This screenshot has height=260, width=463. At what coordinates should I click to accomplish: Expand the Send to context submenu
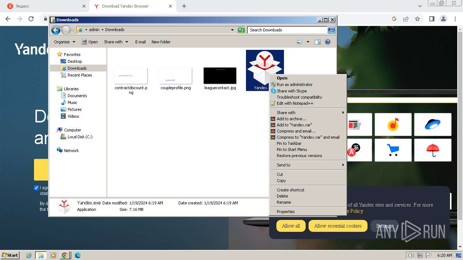[308, 165]
